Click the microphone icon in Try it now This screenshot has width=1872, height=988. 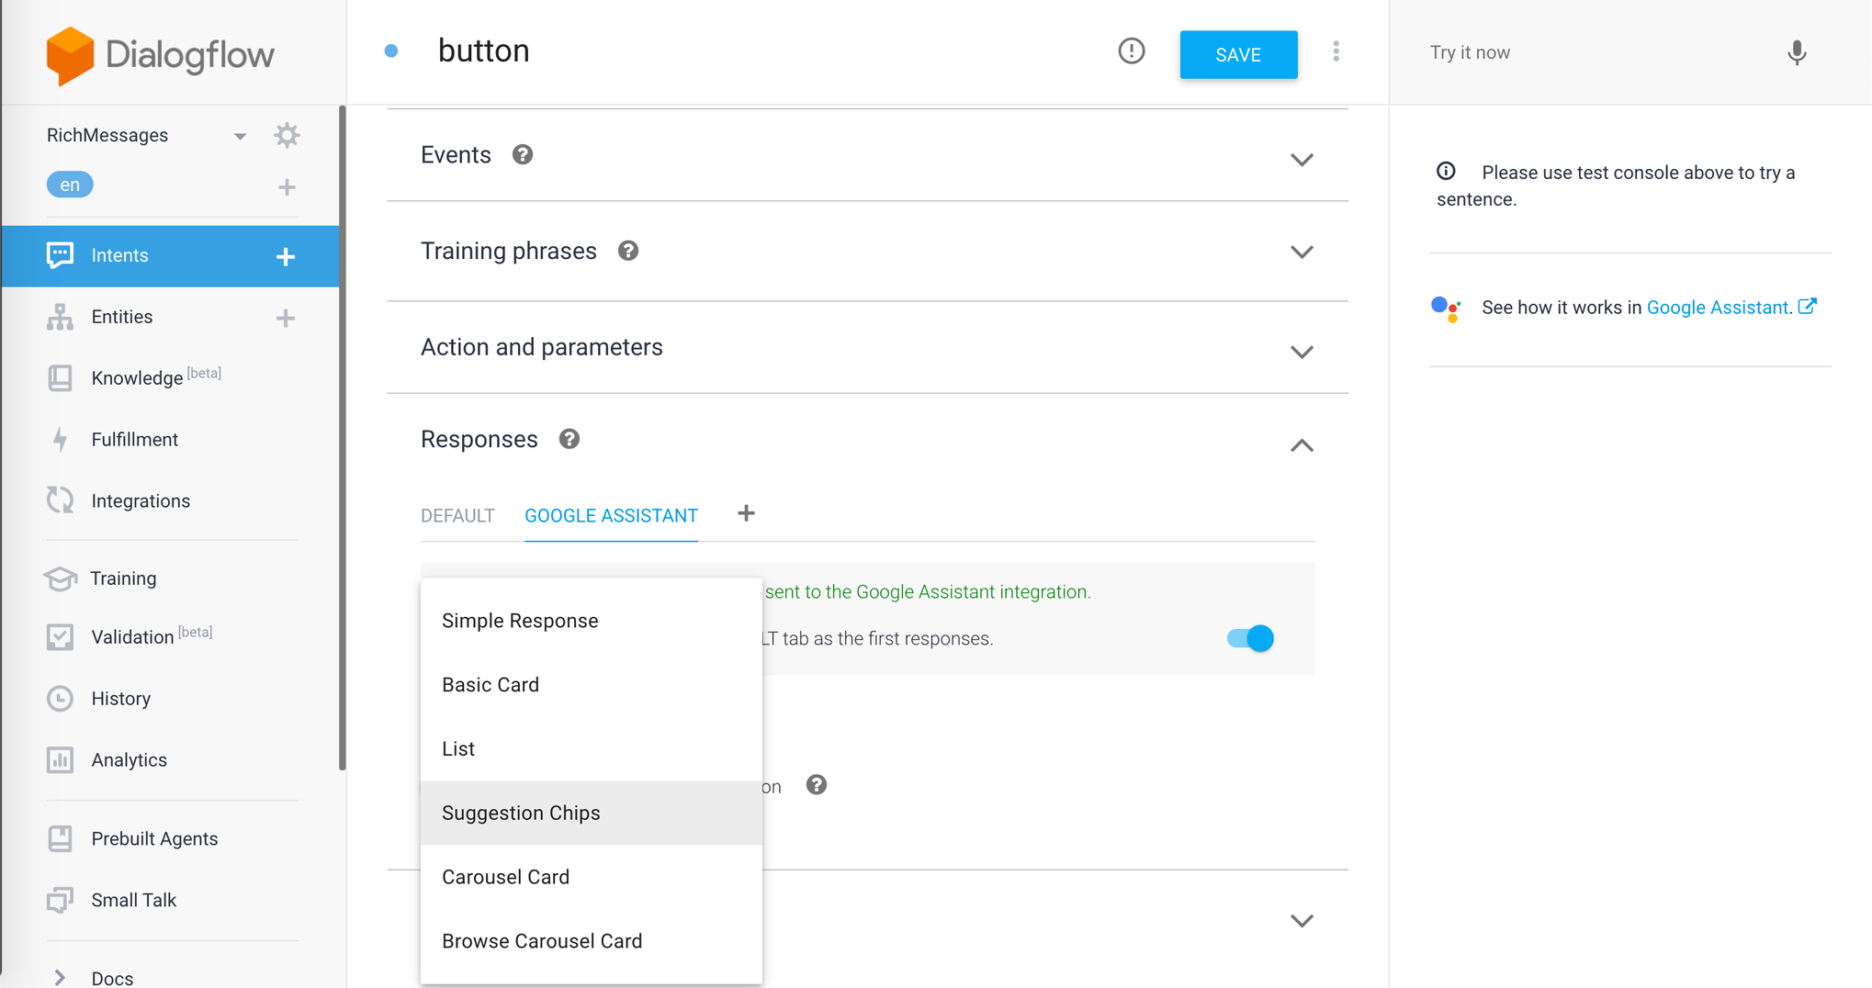click(1797, 53)
